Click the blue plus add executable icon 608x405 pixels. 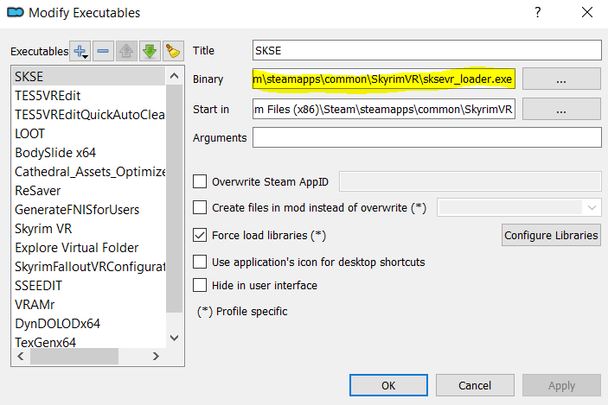[x=80, y=51]
